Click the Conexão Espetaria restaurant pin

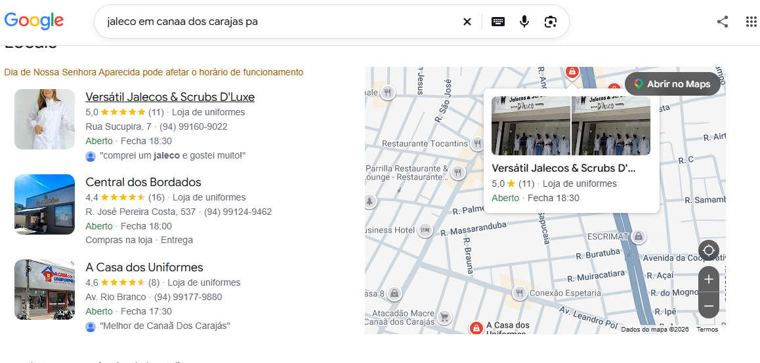[520, 293]
